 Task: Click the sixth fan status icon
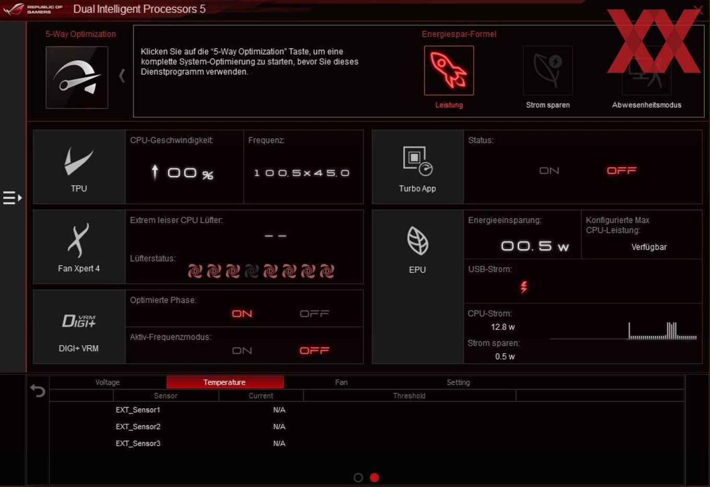pos(289,271)
